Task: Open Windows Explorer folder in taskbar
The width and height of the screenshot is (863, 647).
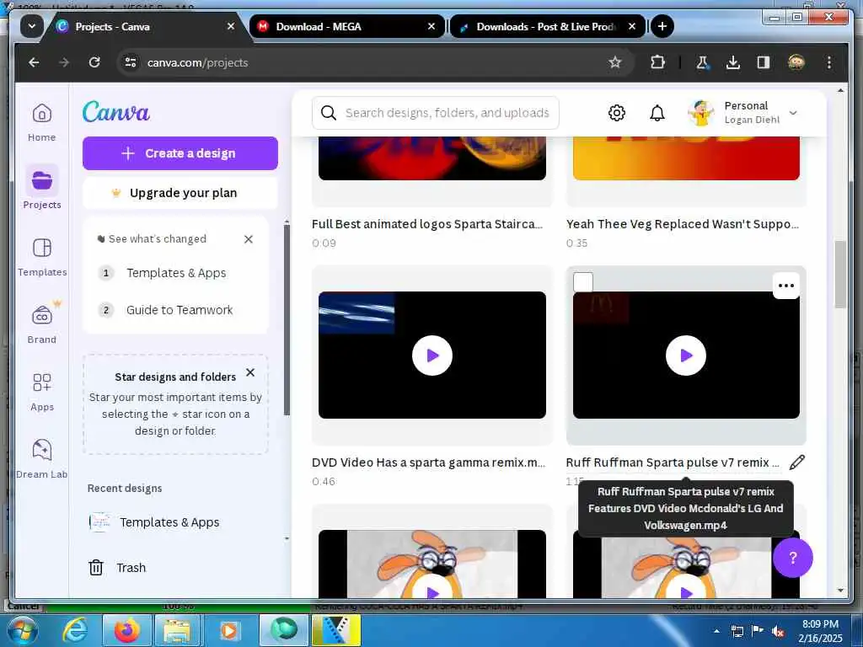Action: [177, 630]
